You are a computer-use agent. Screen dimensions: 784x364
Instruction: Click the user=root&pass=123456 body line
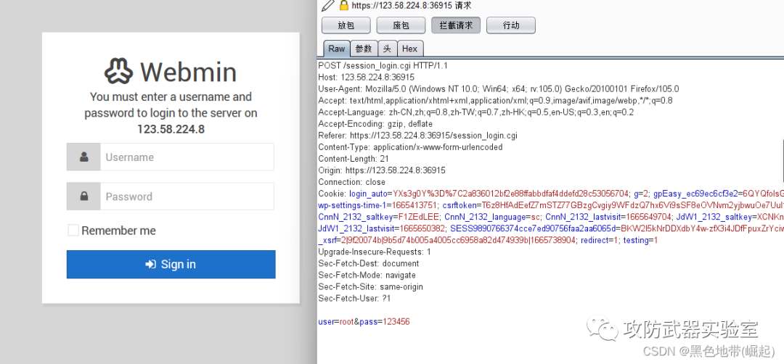364,321
